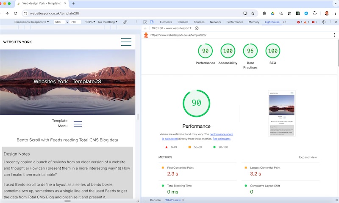Open device toolbar more options menu
The image size is (339, 203).
[136, 22]
